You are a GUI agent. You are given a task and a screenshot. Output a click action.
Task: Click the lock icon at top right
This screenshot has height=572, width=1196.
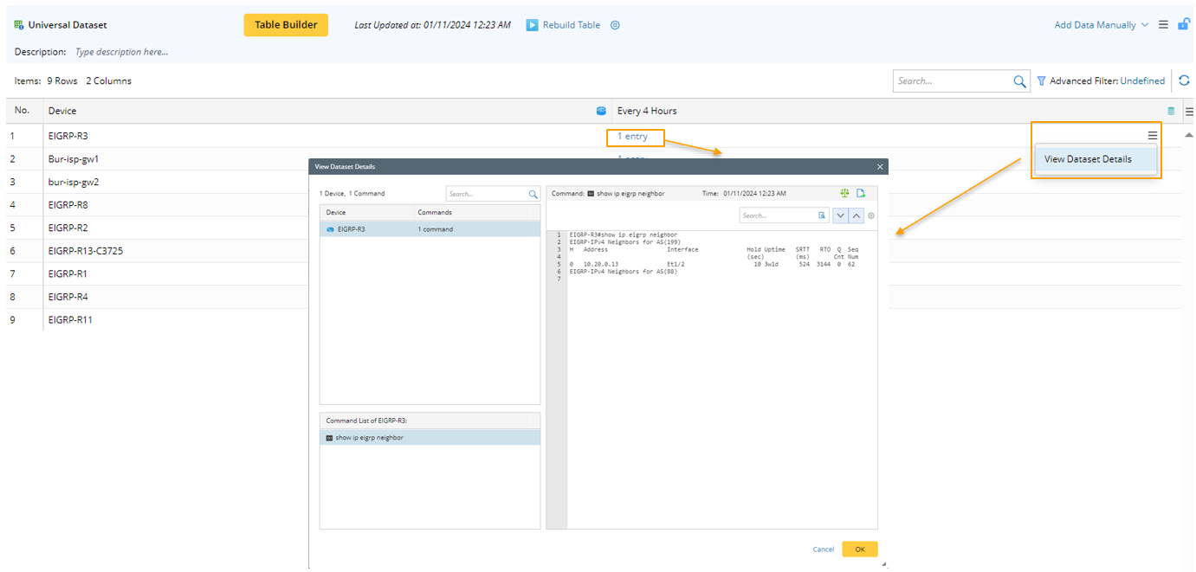(x=1183, y=24)
